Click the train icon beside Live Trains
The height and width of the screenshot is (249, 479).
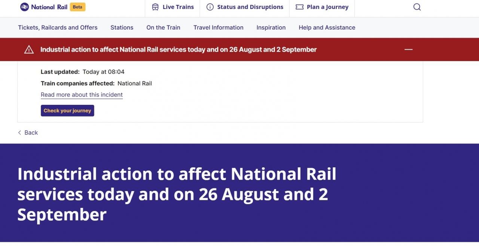(x=155, y=7)
